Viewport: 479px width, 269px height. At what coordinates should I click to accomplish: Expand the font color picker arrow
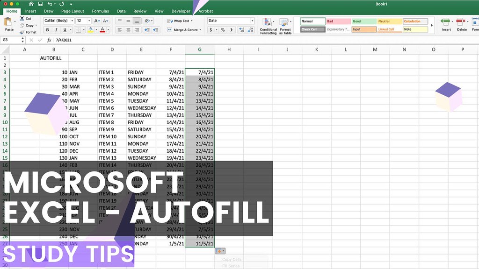click(x=108, y=30)
